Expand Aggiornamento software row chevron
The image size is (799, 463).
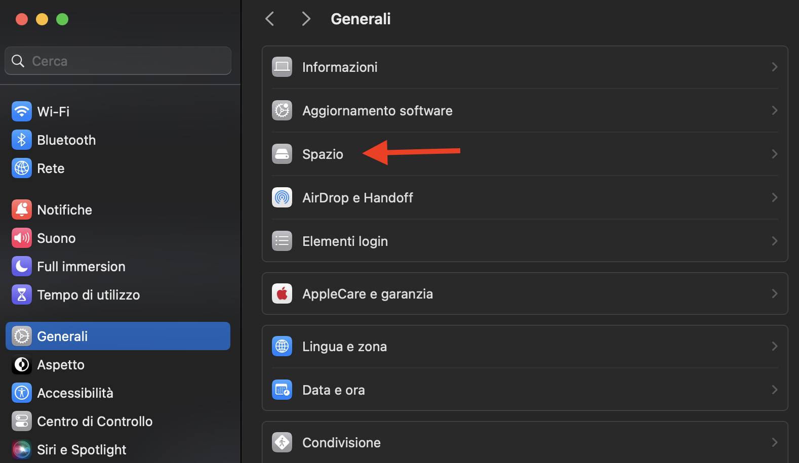coord(774,110)
